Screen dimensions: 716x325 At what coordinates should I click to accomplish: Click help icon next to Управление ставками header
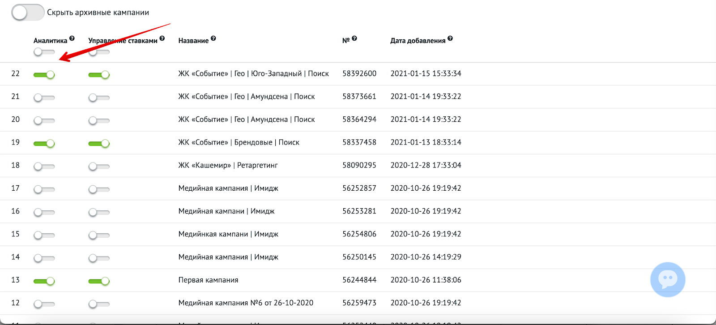point(162,38)
